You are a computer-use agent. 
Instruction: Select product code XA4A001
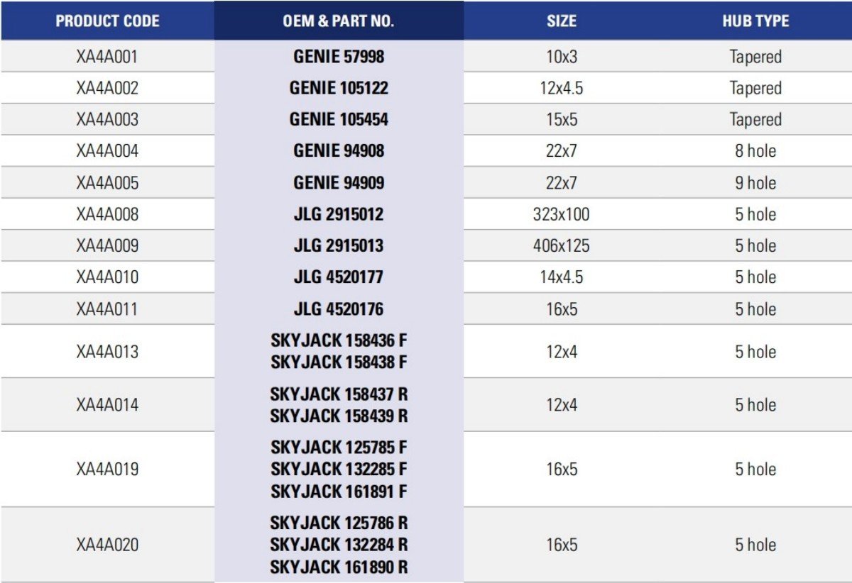[x=107, y=57]
